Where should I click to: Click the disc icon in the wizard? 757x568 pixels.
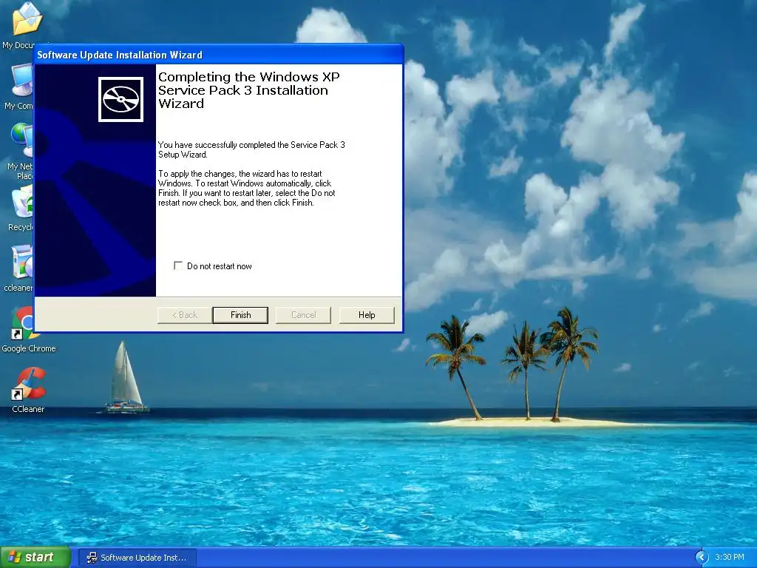tap(120, 100)
